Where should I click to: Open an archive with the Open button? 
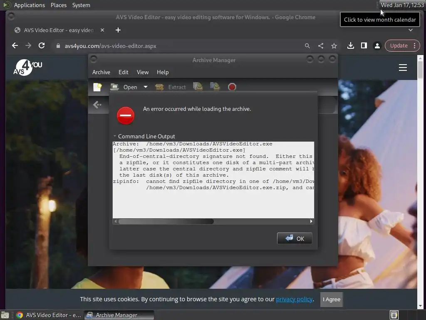[124, 87]
